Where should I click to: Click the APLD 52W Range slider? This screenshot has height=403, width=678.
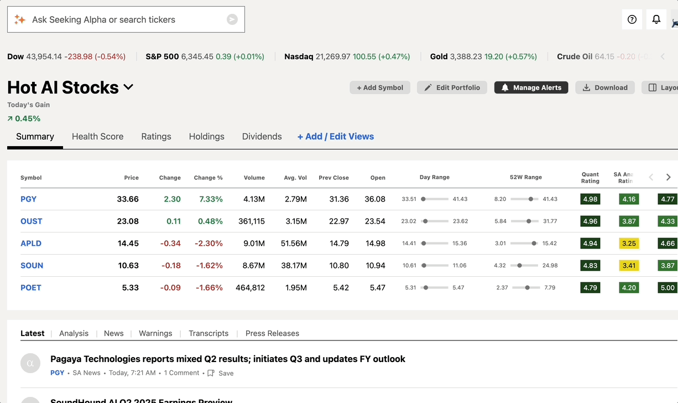524,243
